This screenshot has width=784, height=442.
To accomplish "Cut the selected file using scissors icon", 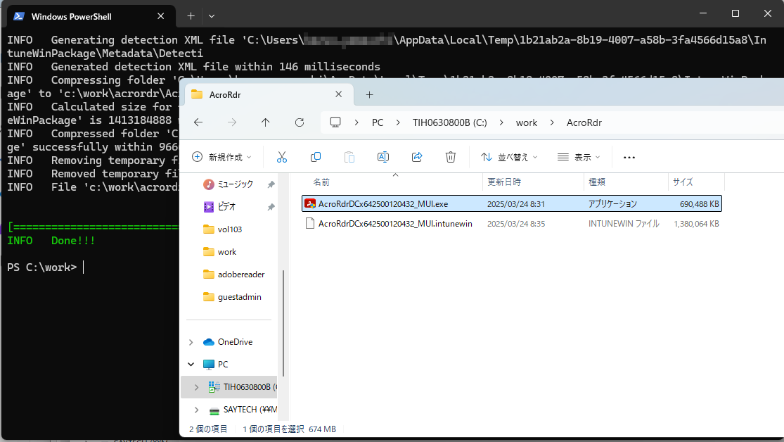I will pos(281,157).
